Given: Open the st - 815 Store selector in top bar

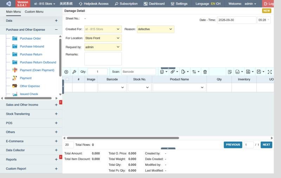Looking at the screenshot, I should click(x=45, y=3).
